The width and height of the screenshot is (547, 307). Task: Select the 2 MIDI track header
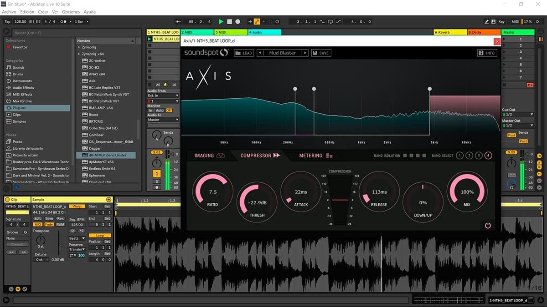coord(197,32)
